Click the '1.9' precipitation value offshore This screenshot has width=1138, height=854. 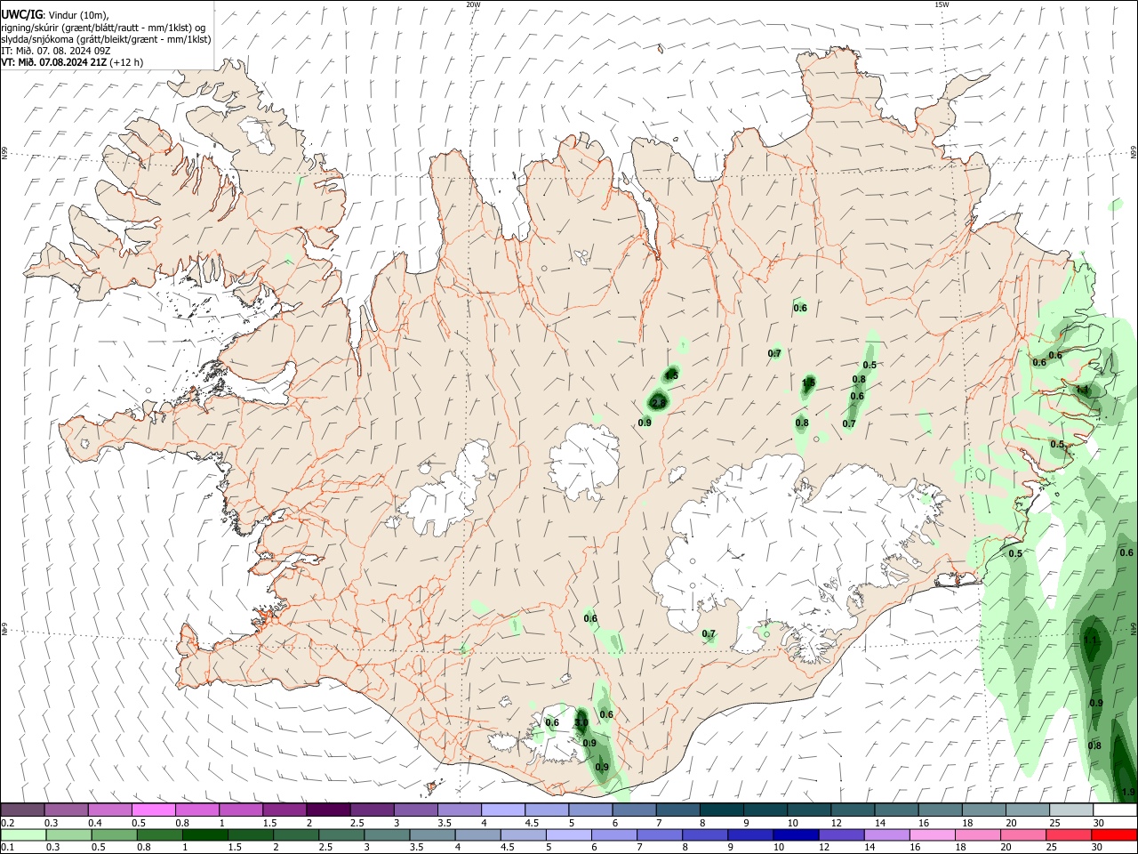point(1128,792)
